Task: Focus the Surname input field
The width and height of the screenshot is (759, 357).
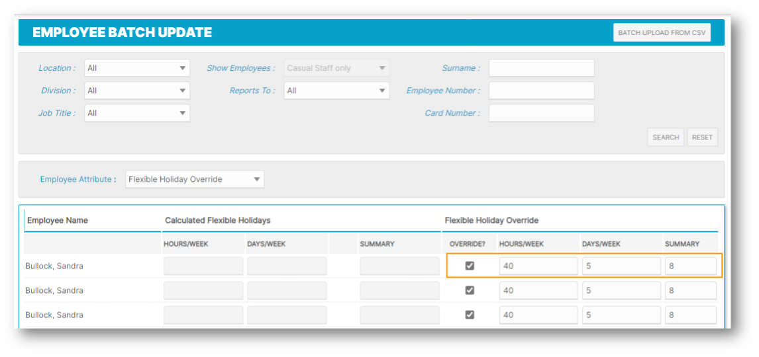Action: pos(541,68)
